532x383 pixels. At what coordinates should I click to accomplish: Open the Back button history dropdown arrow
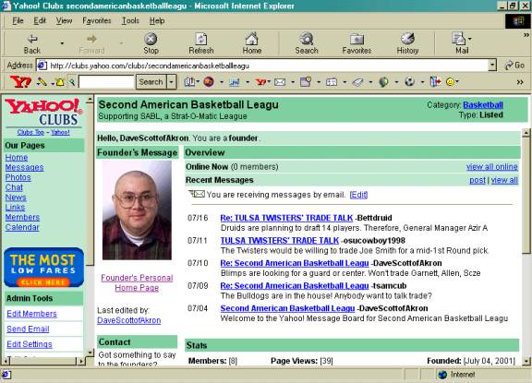[62, 43]
